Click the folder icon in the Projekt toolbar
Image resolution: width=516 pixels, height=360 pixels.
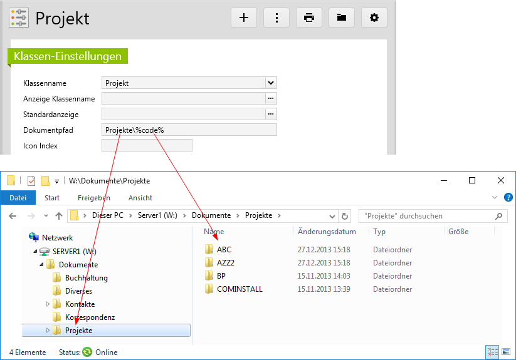[342, 18]
